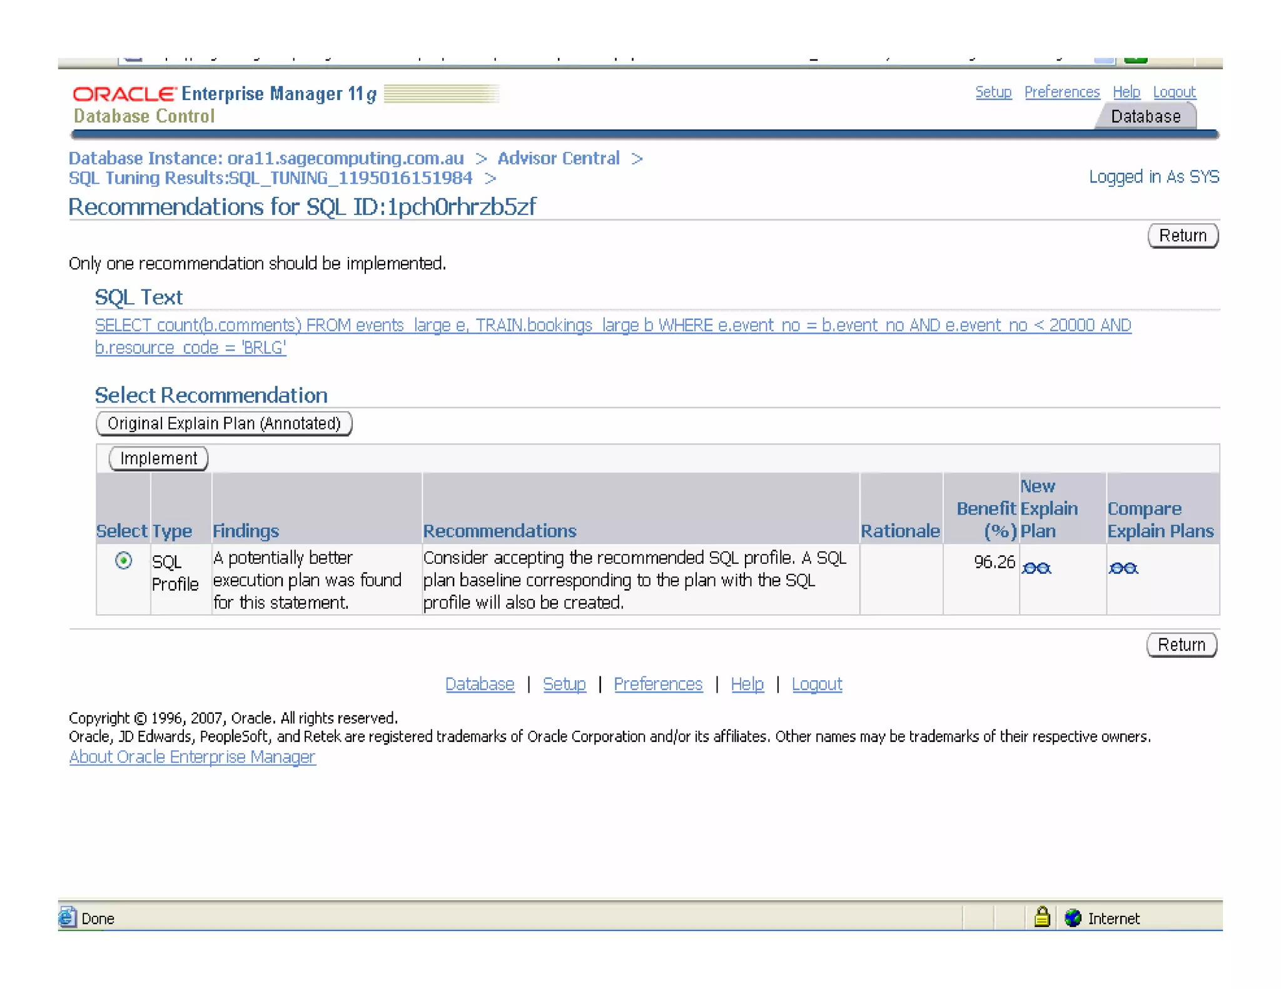
Task: Open Setup link in header
Action: (x=993, y=92)
